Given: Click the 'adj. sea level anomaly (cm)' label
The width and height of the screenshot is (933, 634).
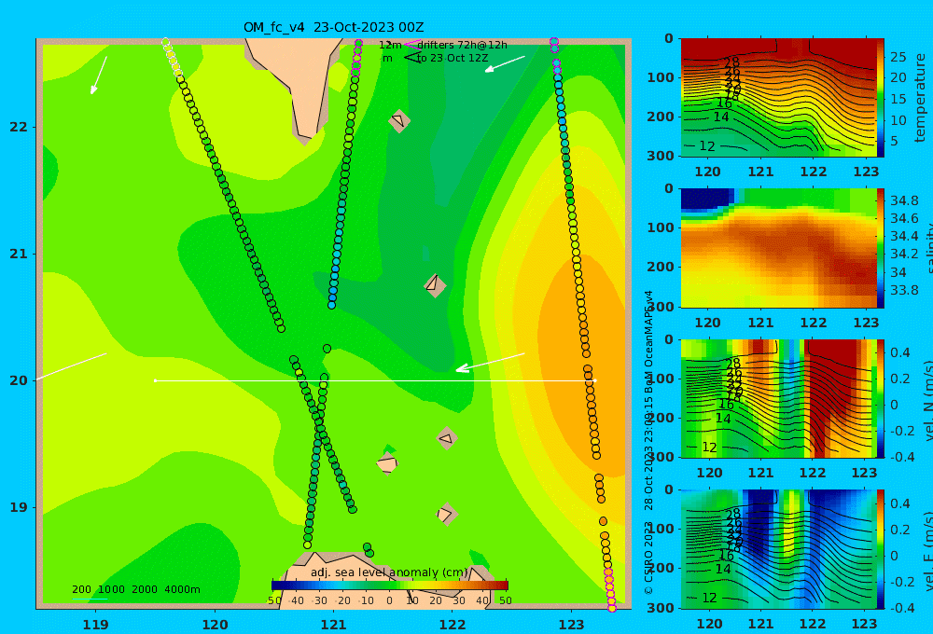Looking at the screenshot, I should coord(389,572).
